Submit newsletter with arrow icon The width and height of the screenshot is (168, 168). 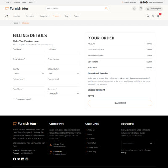[x=151, y=143]
